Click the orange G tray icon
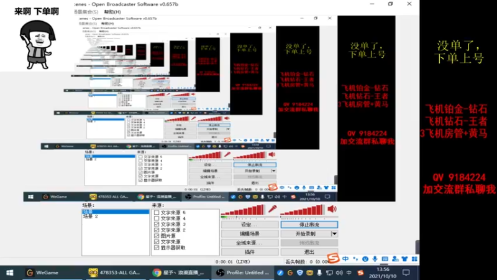The width and height of the screenshot is (497, 280). click(290, 273)
